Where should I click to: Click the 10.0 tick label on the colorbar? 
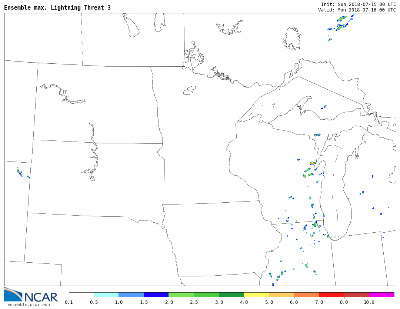369,302
